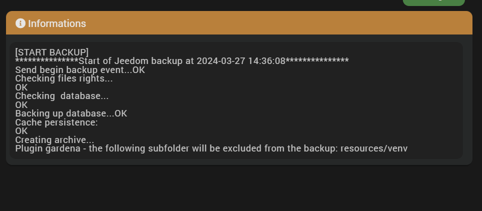Click the 'Checking database...' log entry
This screenshot has height=211, width=482.
tap(62, 96)
